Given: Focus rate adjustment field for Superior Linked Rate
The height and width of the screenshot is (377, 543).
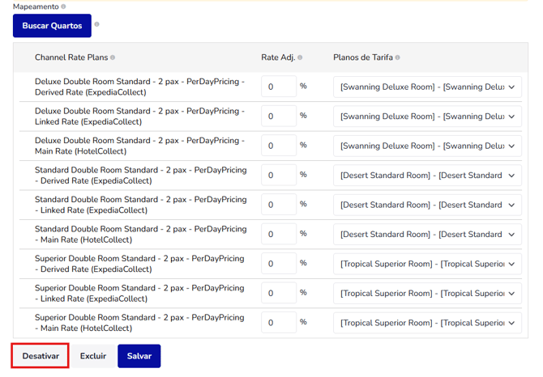Looking at the screenshot, I should coord(279,294).
